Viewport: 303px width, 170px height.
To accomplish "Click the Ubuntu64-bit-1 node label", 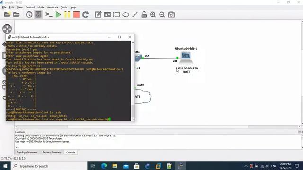I will pos(186,48).
